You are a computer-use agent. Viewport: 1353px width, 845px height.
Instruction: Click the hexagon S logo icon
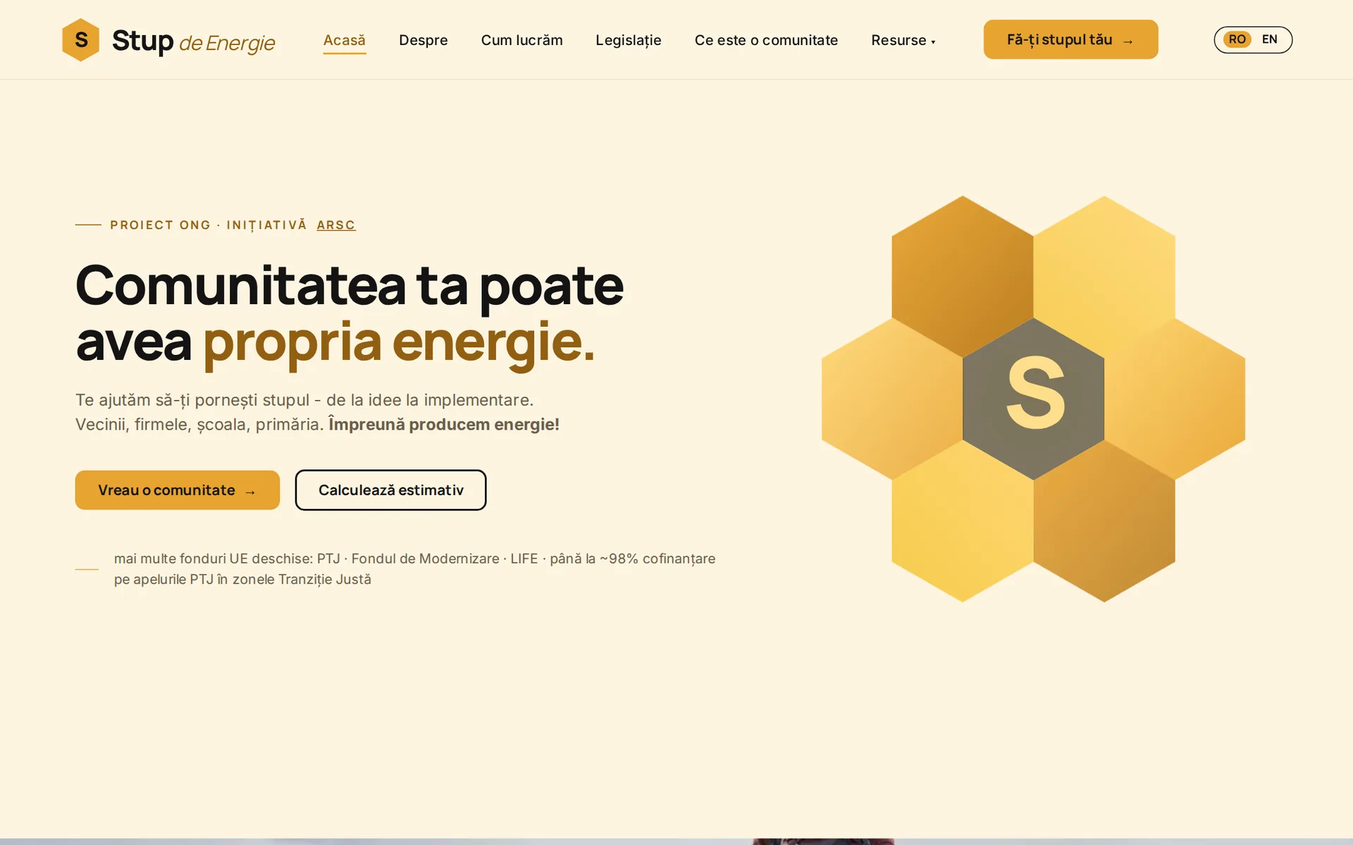point(81,39)
